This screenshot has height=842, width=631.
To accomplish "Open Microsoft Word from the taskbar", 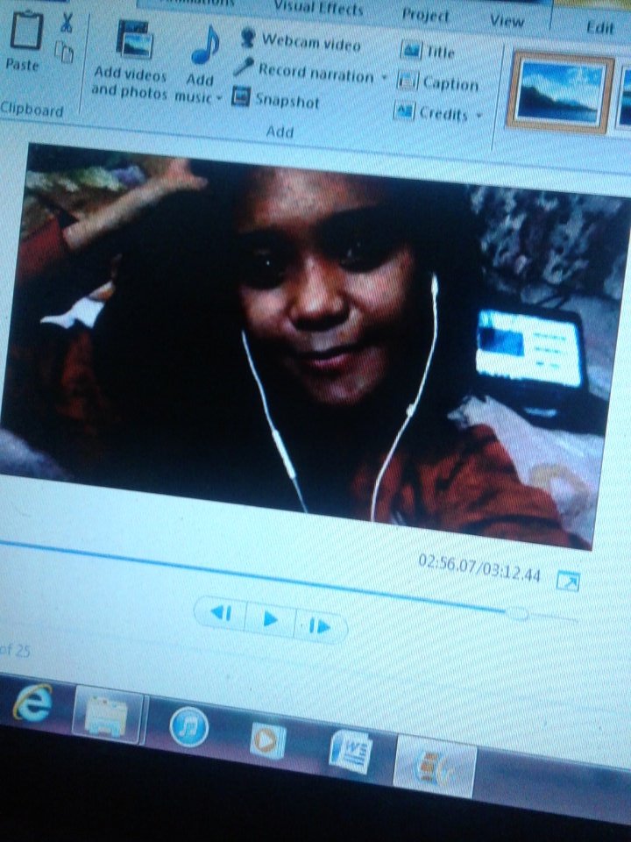I will (x=351, y=752).
